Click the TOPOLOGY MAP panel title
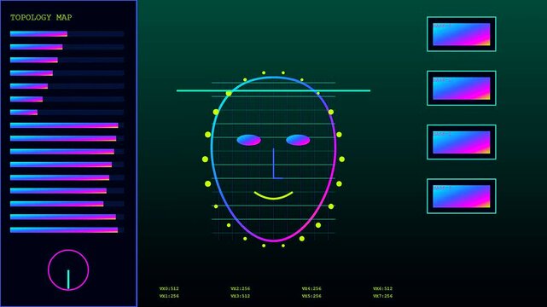547x307 pixels. [41, 17]
